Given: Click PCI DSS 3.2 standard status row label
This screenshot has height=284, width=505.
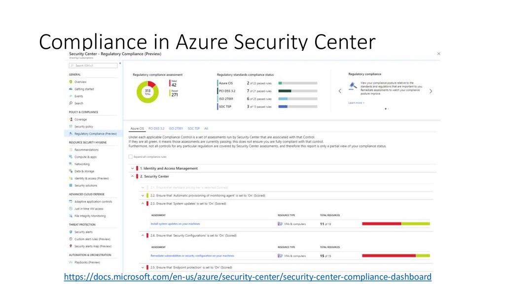Looking at the screenshot, I should click(227, 91).
